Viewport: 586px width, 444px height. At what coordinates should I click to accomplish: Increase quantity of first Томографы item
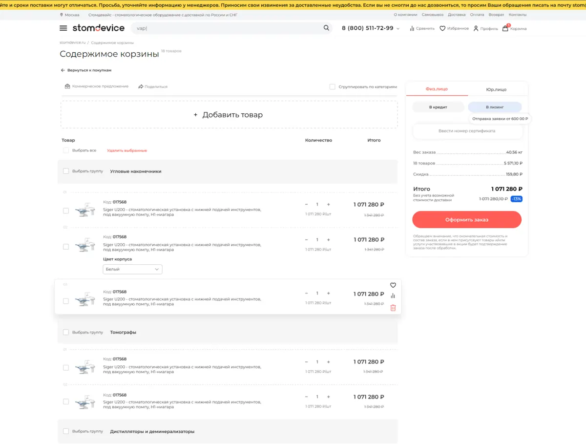click(x=329, y=362)
